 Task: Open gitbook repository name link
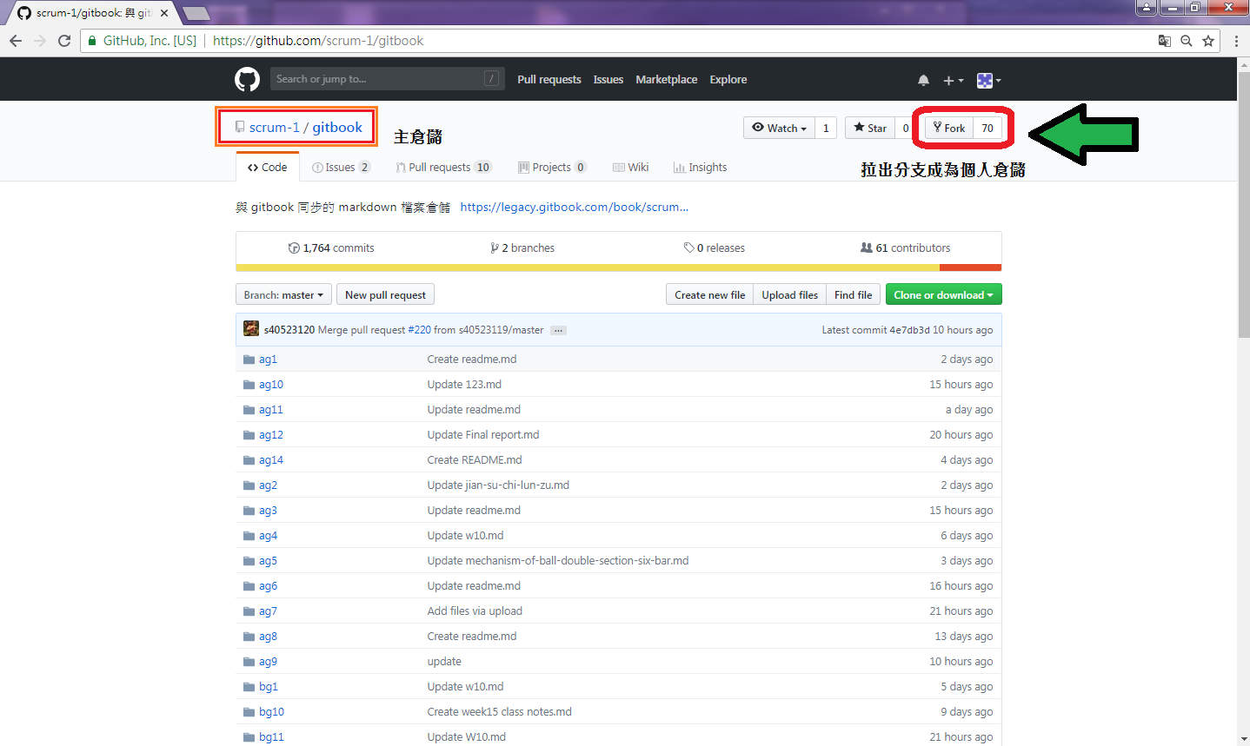point(337,128)
